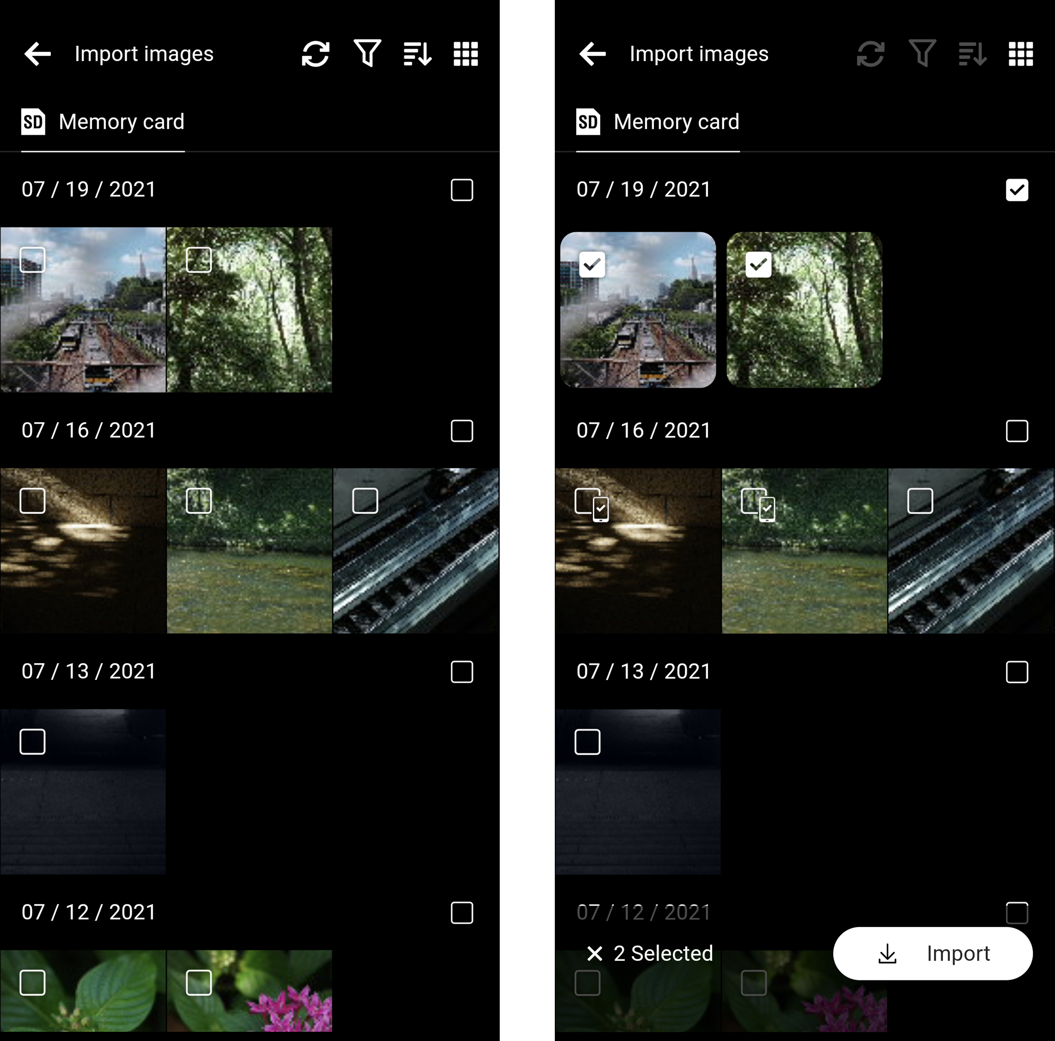Image resolution: width=1055 pixels, height=1041 pixels.
Task: Tap the Import button
Action: pos(933,953)
